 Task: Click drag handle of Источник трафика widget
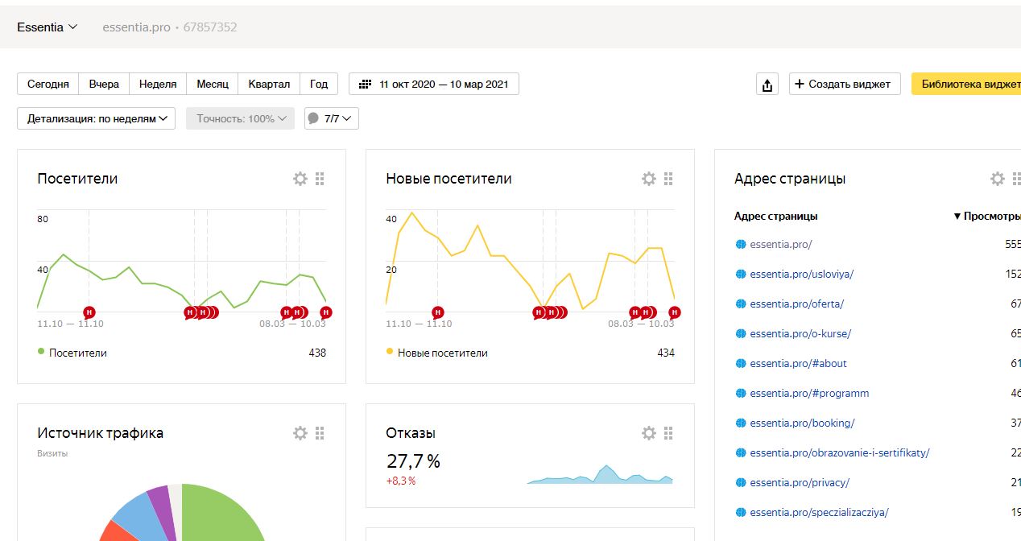[320, 433]
